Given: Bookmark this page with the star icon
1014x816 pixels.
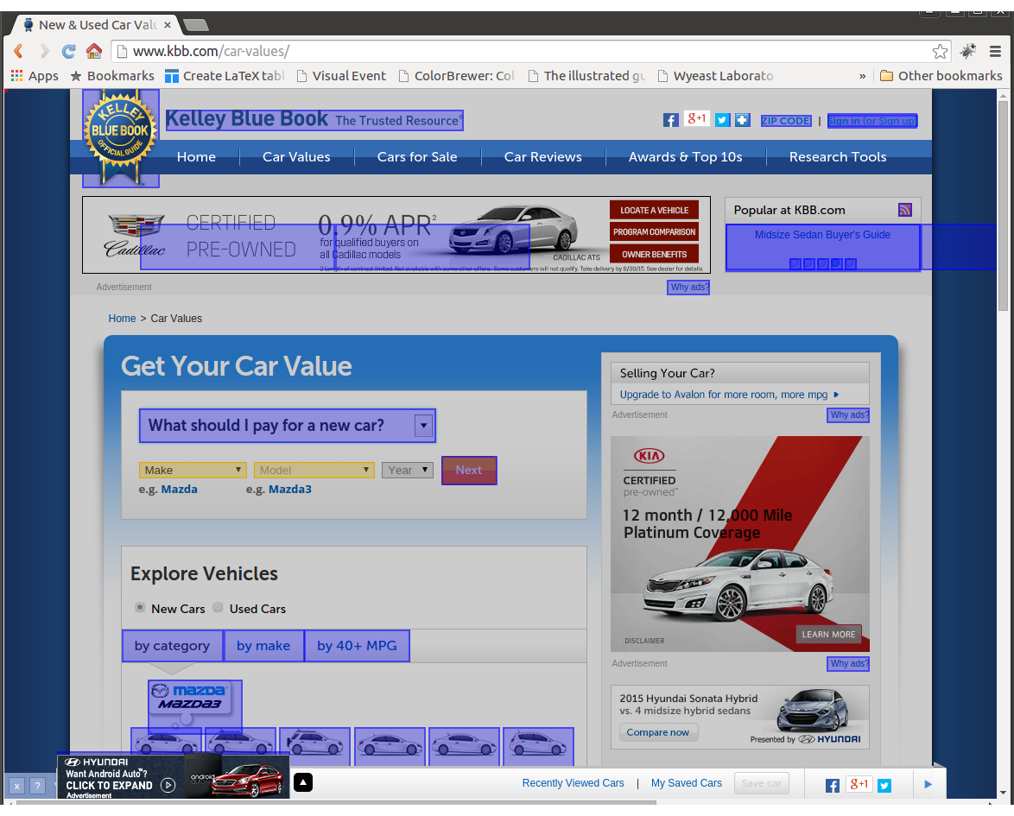Looking at the screenshot, I should pos(940,52).
